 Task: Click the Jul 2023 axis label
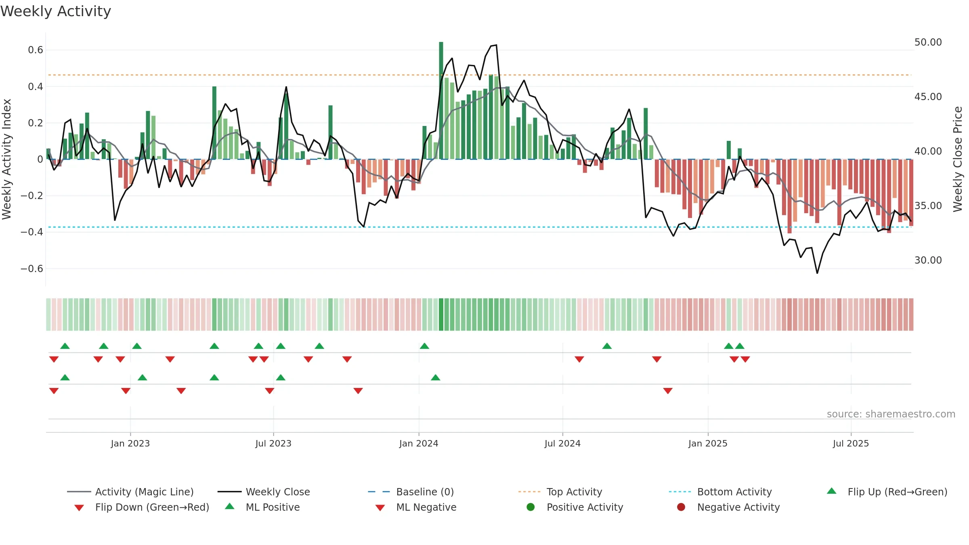pos(273,444)
